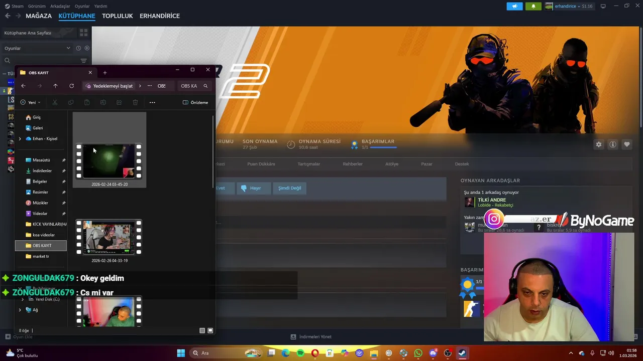Screen dimensions: 643x361
Task: Click the OBS KA search field
Action: (x=194, y=86)
